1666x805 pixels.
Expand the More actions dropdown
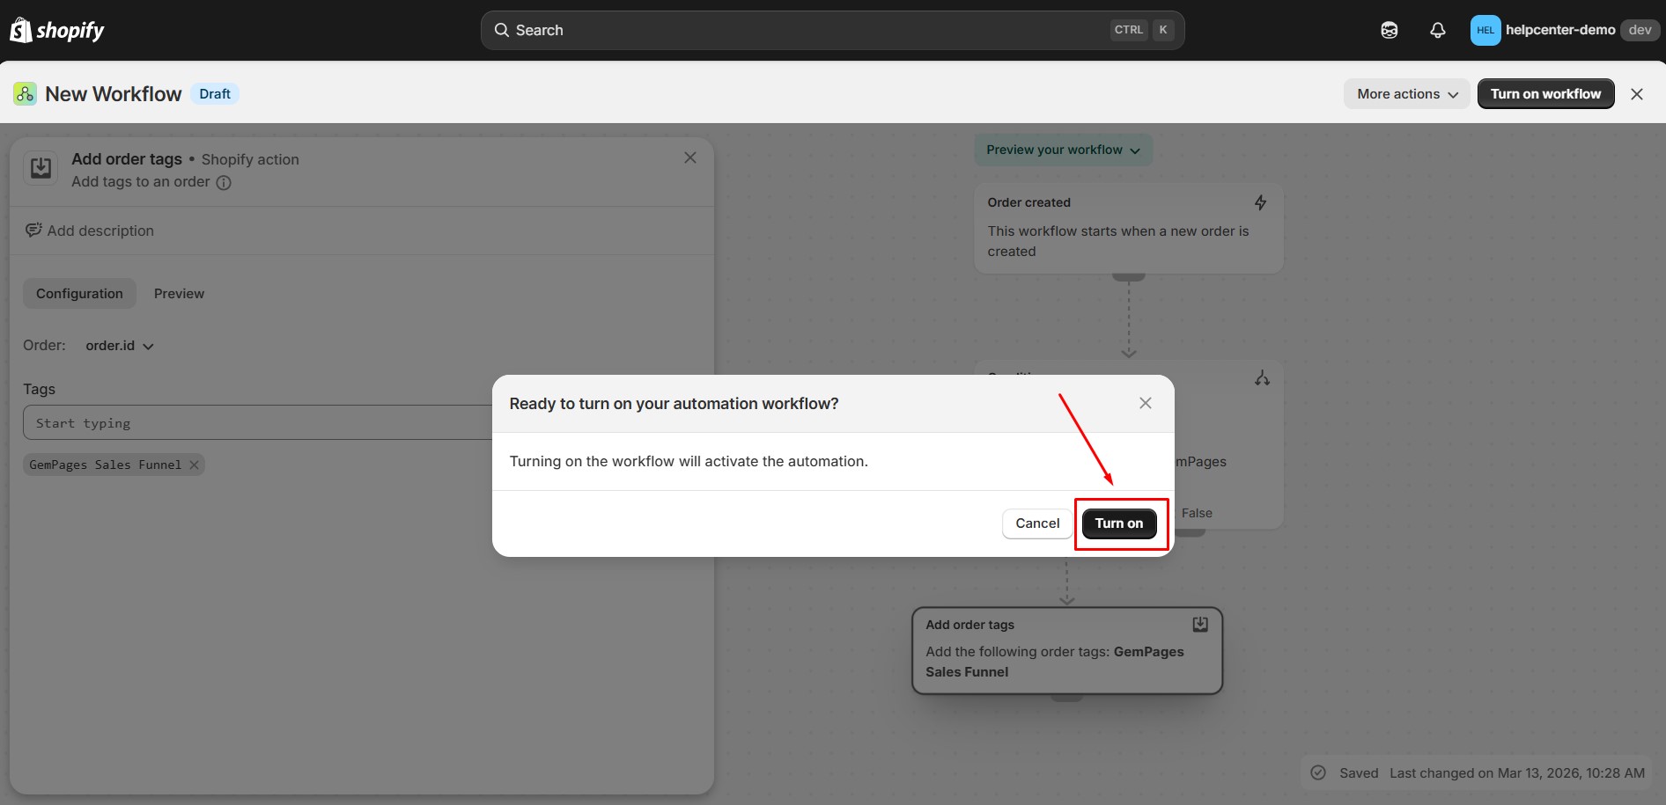[x=1406, y=94]
